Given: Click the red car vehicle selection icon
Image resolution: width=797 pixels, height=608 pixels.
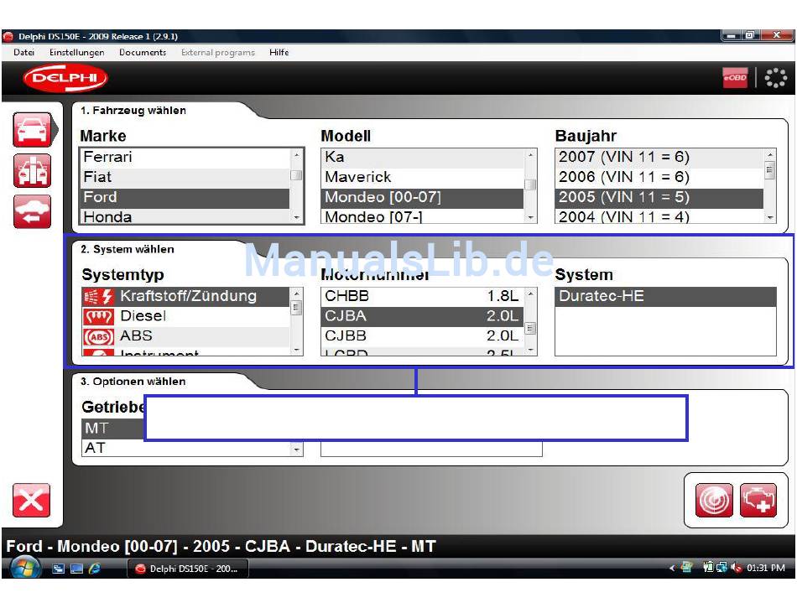Looking at the screenshot, I should 33,130.
